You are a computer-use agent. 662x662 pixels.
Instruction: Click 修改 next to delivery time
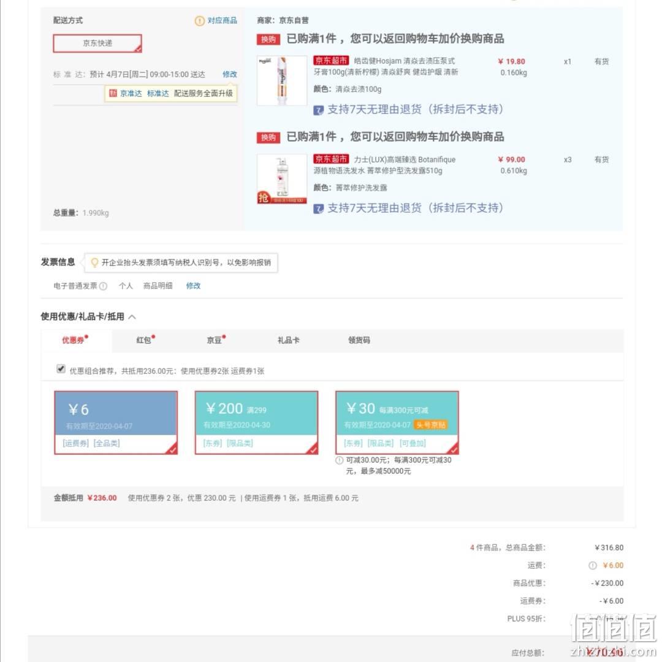coord(230,74)
